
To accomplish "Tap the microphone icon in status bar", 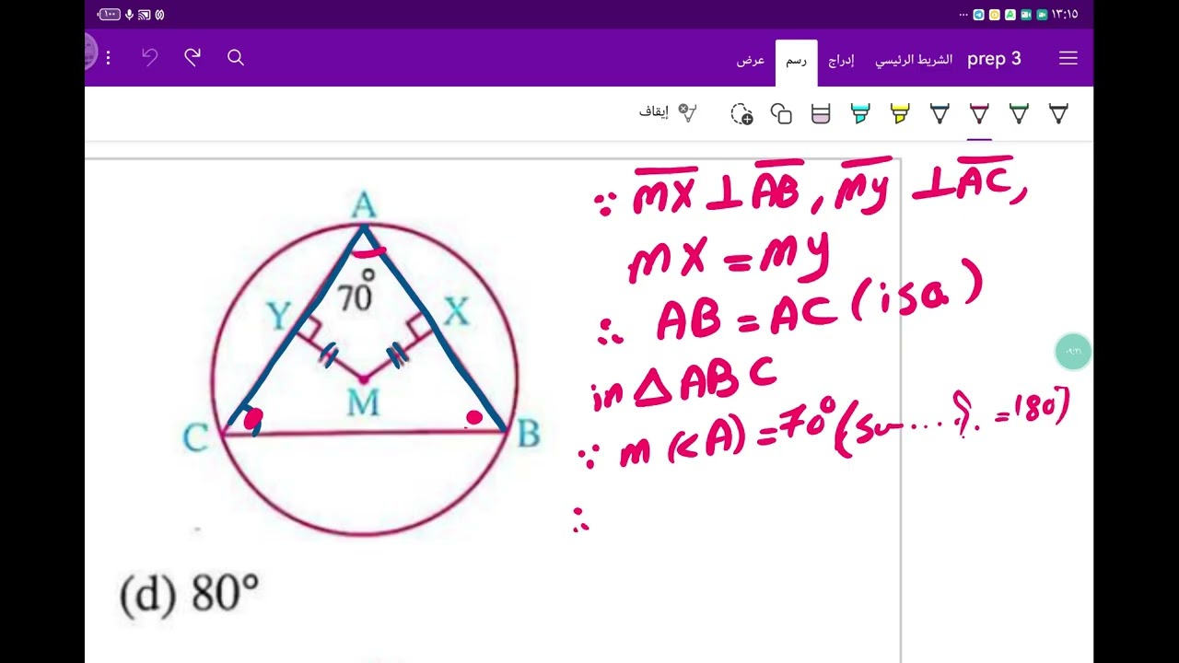I will click(x=129, y=15).
